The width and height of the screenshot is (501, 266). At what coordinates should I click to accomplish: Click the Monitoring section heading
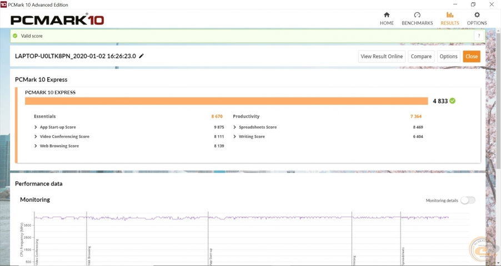coord(35,199)
